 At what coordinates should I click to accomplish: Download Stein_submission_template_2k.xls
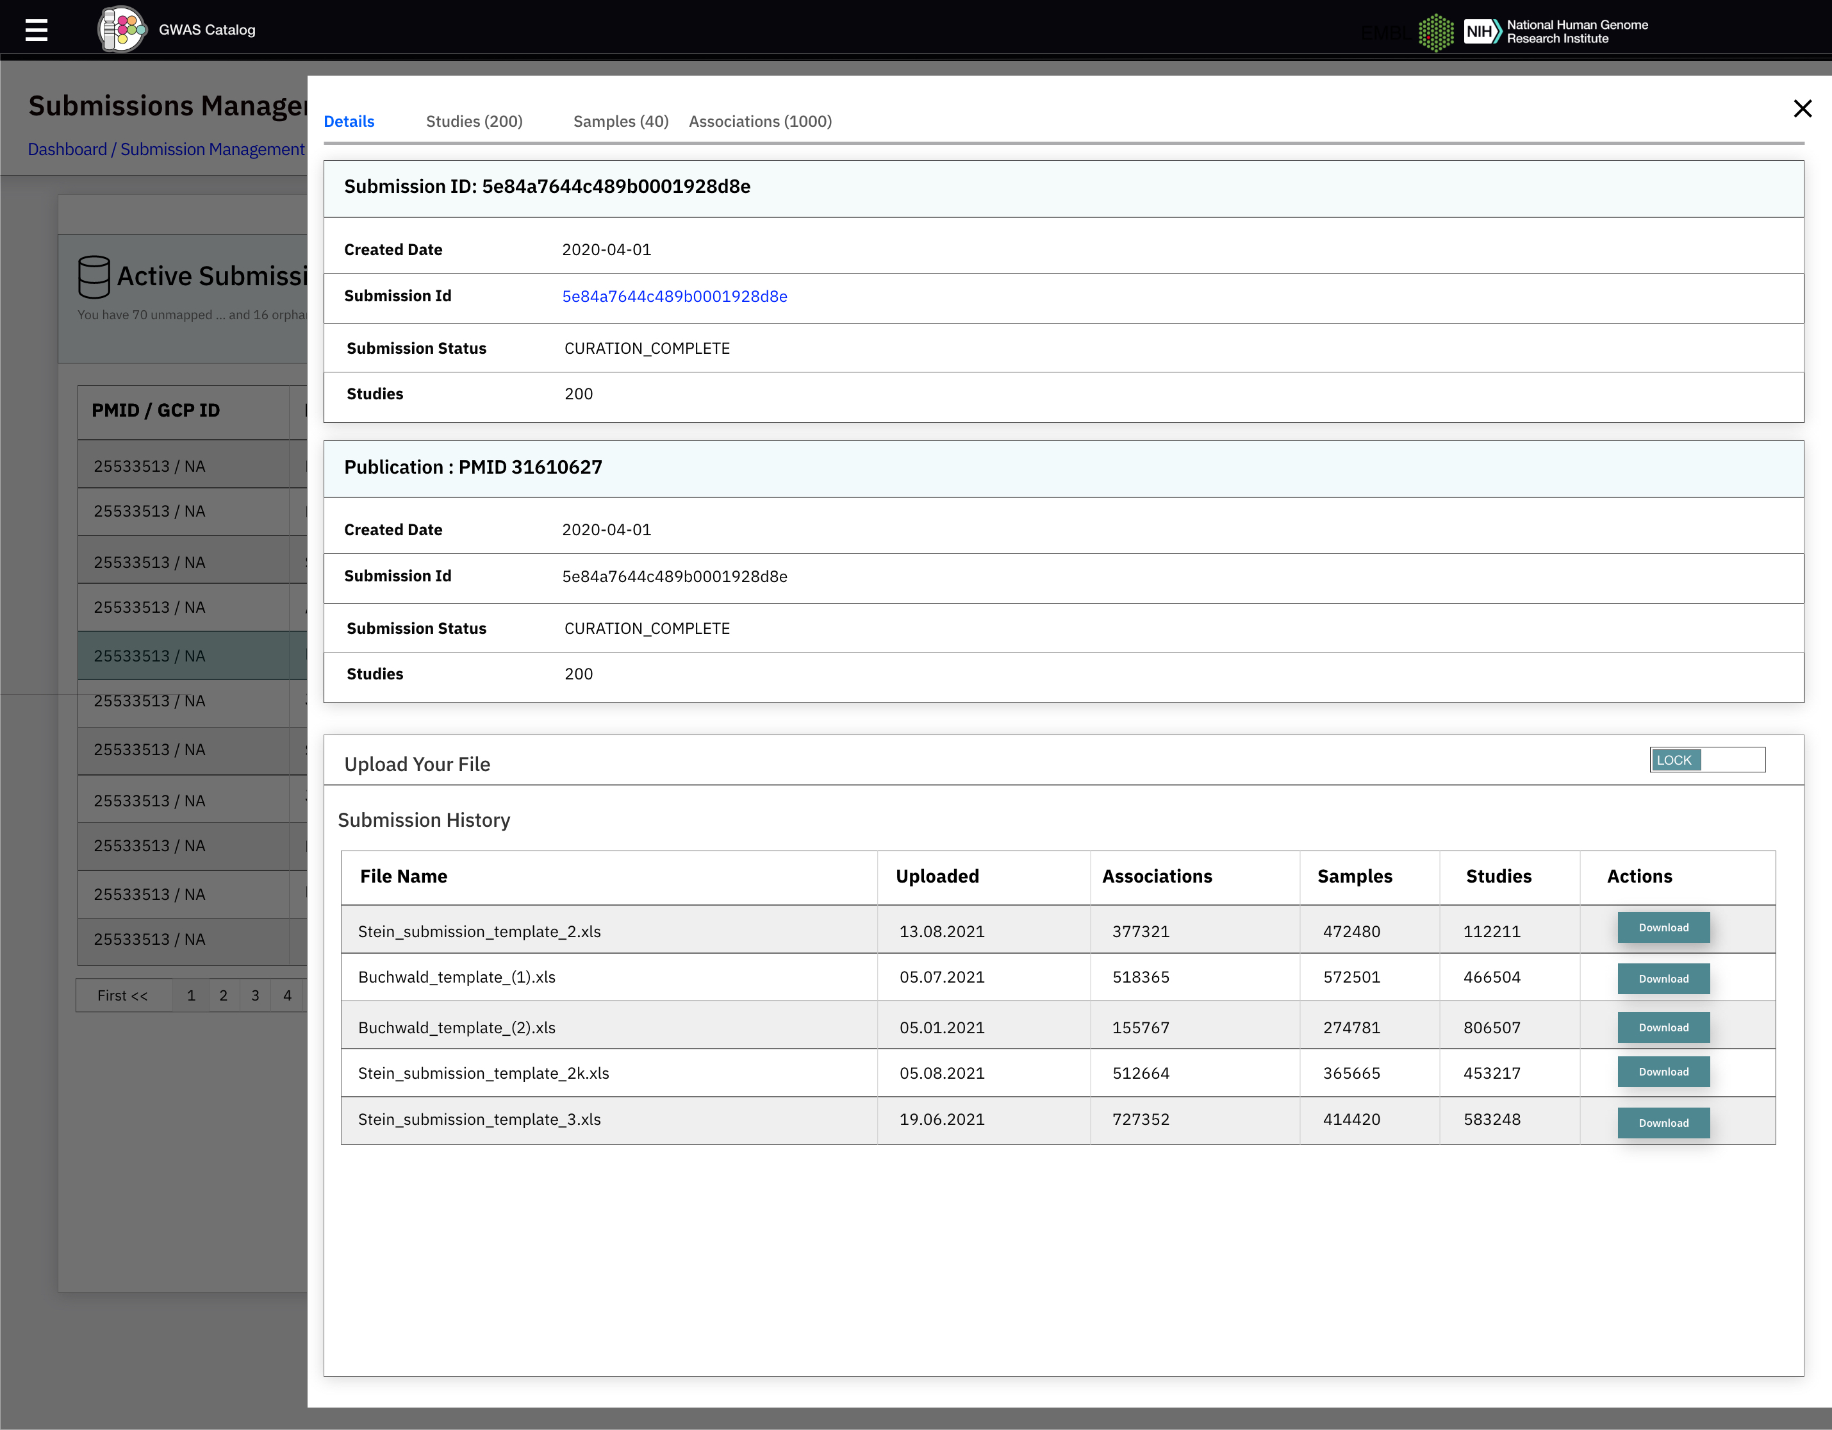point(1663,1072)
